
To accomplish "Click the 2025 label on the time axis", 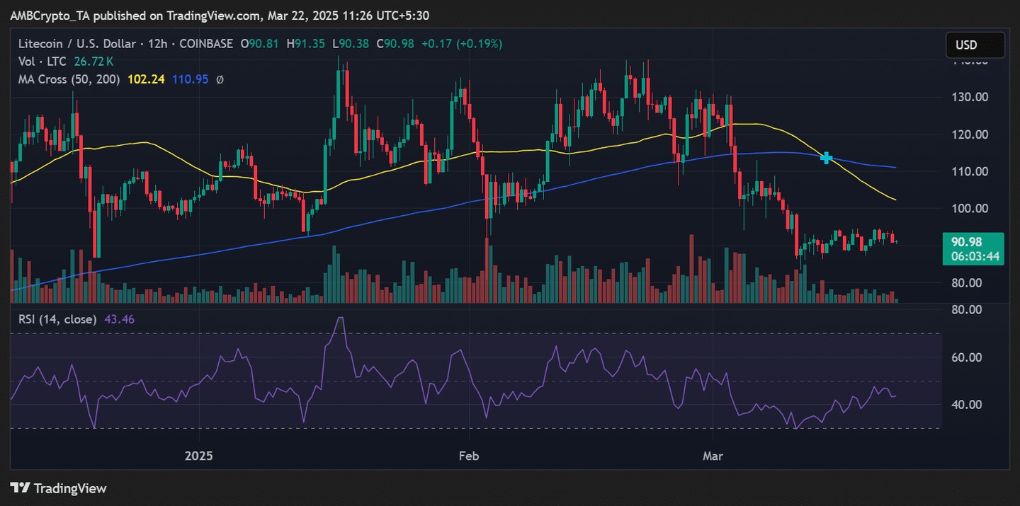I will [199, 456].
